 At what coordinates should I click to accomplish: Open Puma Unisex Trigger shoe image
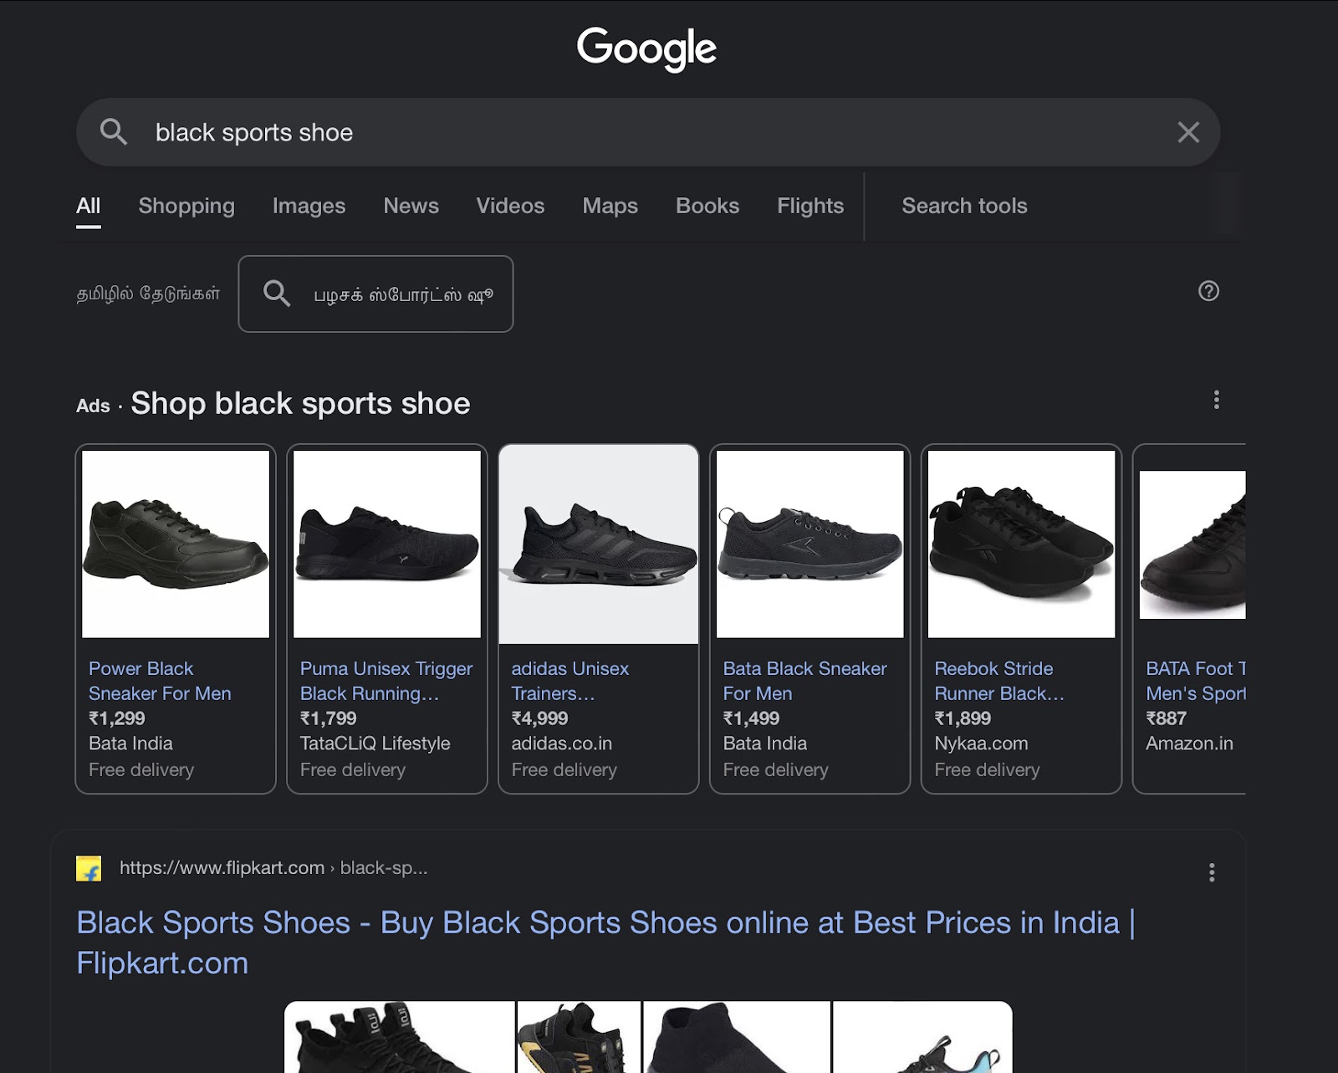(387, 544)
